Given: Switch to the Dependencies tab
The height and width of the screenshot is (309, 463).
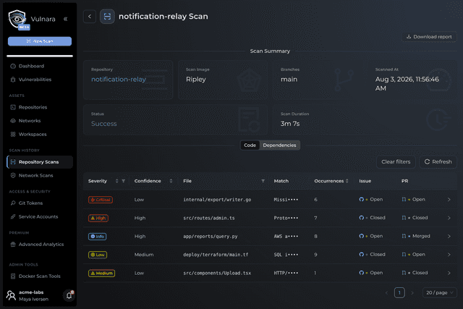Looking at the screenshot, I should point(279,145).
